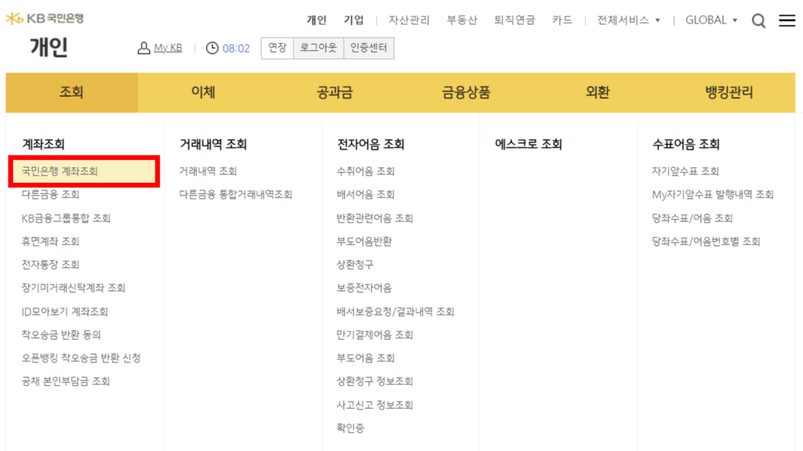The image size is (803, 451).
Task: Open the 상환청구 link
Action: tap(355, 264)
